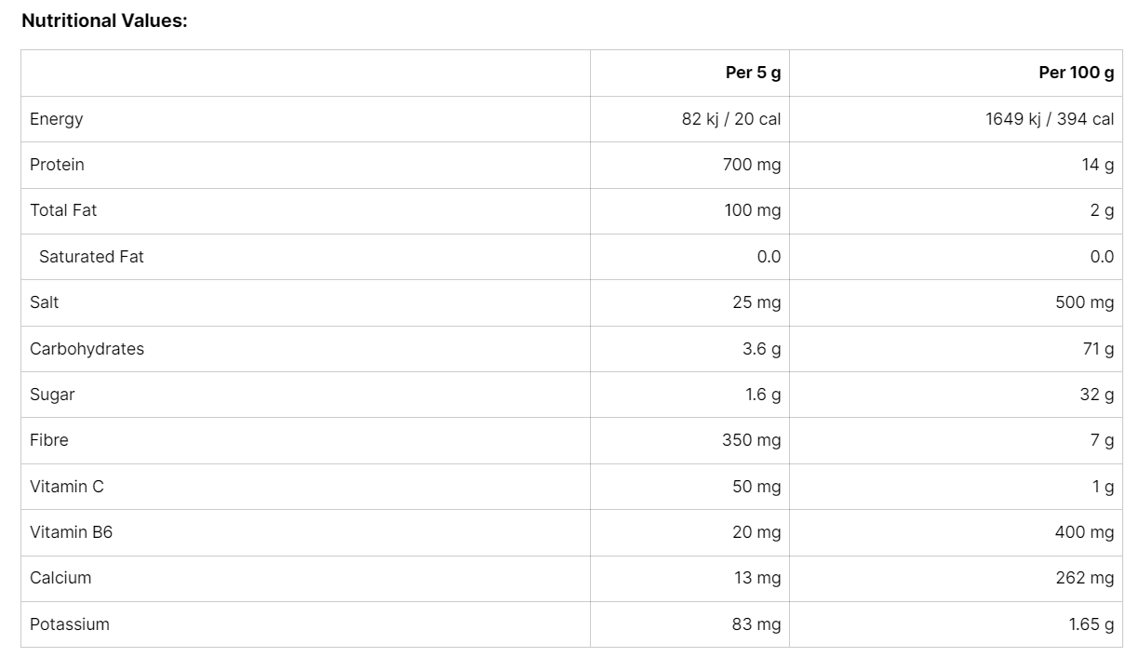
Task: Click the Salt row label
Action: pos(45,302)
